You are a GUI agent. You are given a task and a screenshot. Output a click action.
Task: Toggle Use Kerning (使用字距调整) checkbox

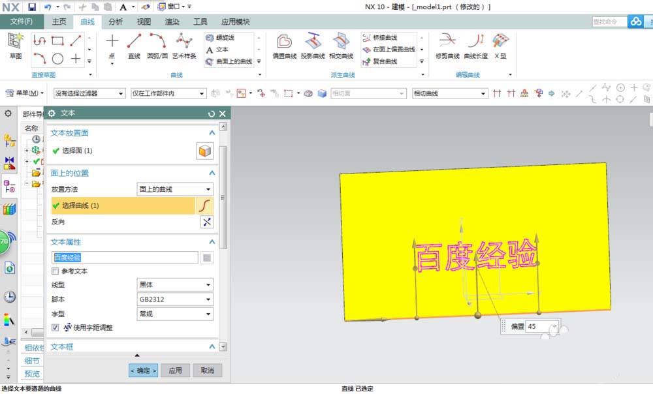tap(55, 327)
